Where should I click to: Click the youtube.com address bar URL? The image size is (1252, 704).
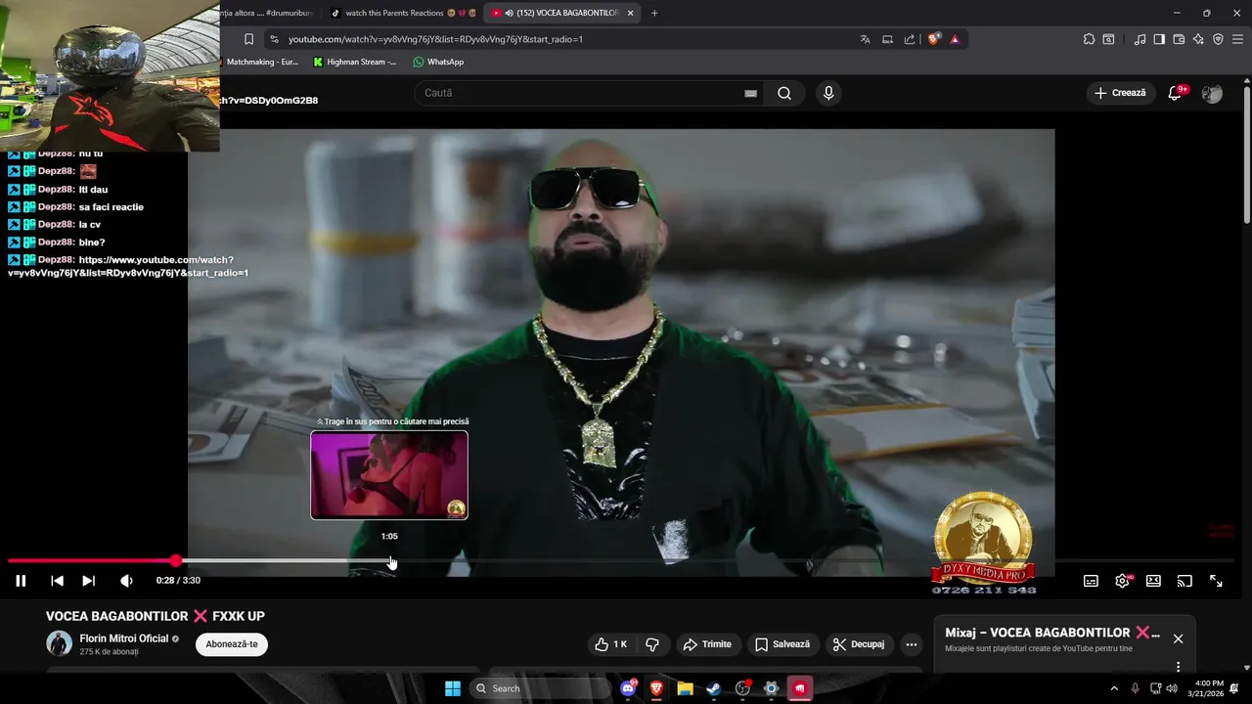pyautogui.click(x=435, y=39)
